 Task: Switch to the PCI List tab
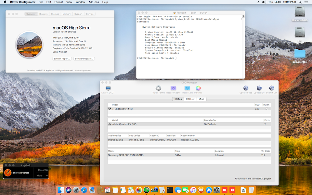click(x=190, y=99)
